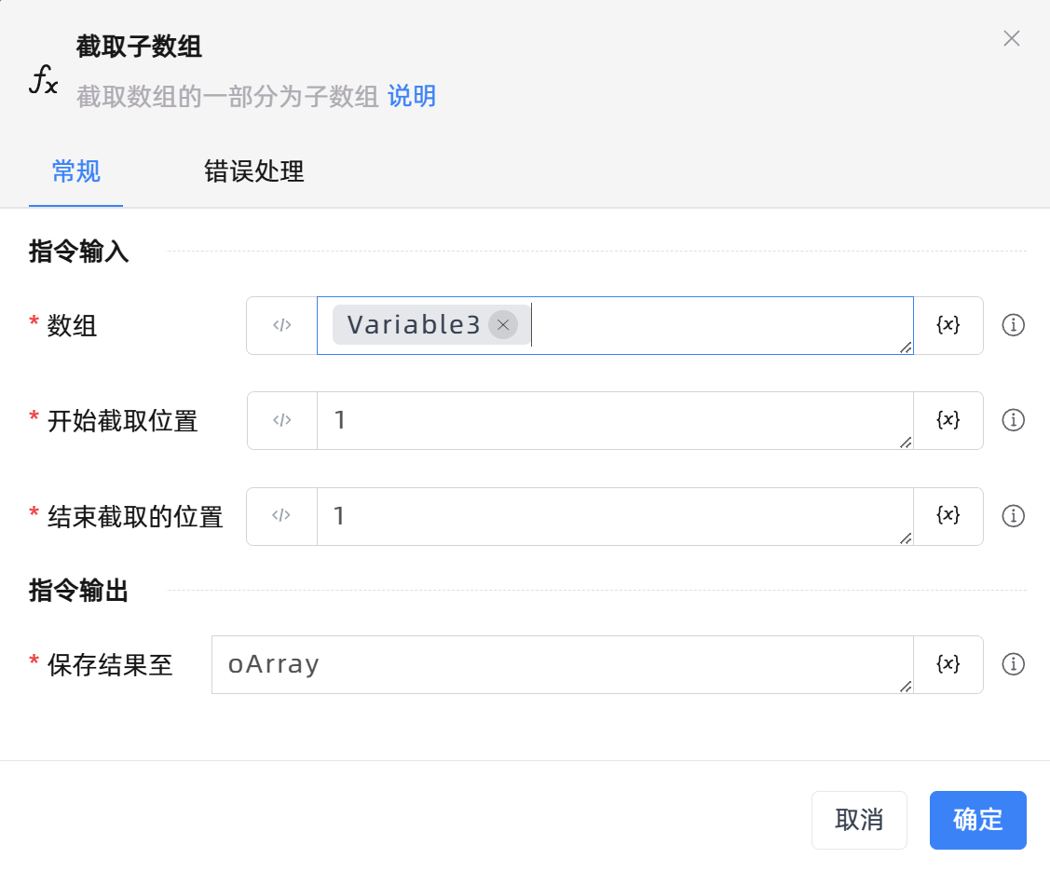Remove the Variable3 tag
The image size is (1050, 872).
[503, 325]
